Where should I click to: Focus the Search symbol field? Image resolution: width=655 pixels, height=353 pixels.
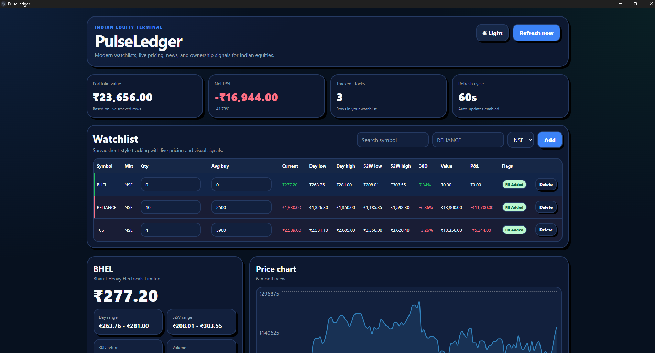(393, 140)
